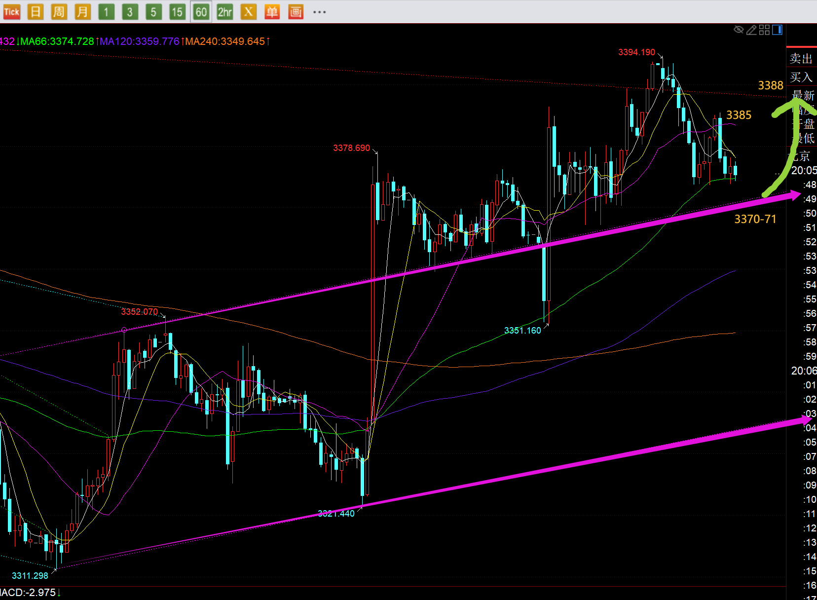Click the 卖出 sell row
Viewport: 817px width, 600px height.
pyautogui.click(x=801, y=58)
